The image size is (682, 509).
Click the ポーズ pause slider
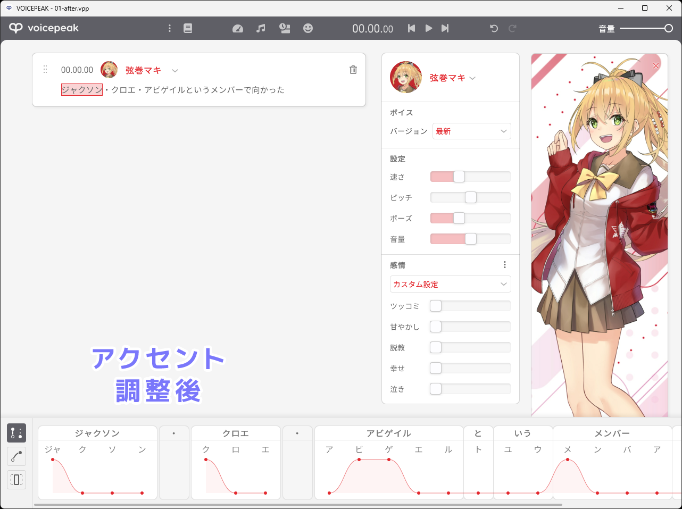pyautogui.click(x=470, y=218)
